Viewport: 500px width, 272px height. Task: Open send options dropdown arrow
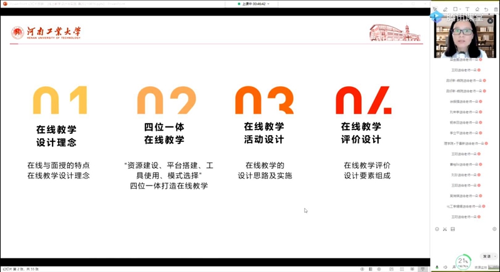pyautogui.click(x=495, y=256)
